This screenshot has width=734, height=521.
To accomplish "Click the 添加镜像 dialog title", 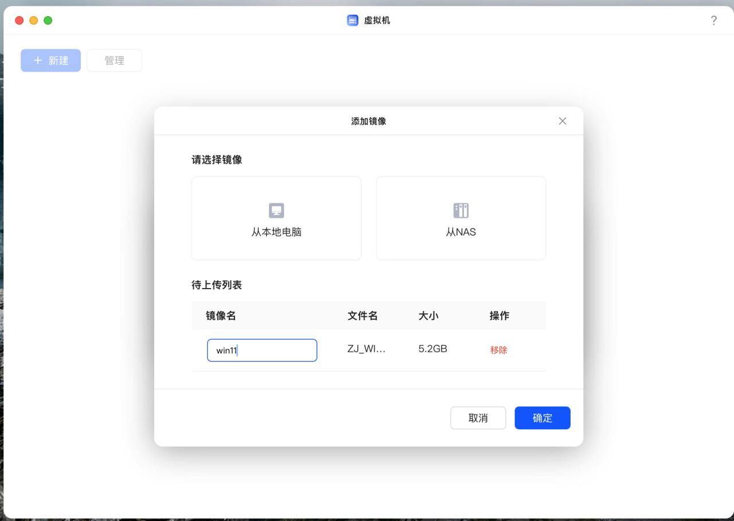I will [369, 121].
